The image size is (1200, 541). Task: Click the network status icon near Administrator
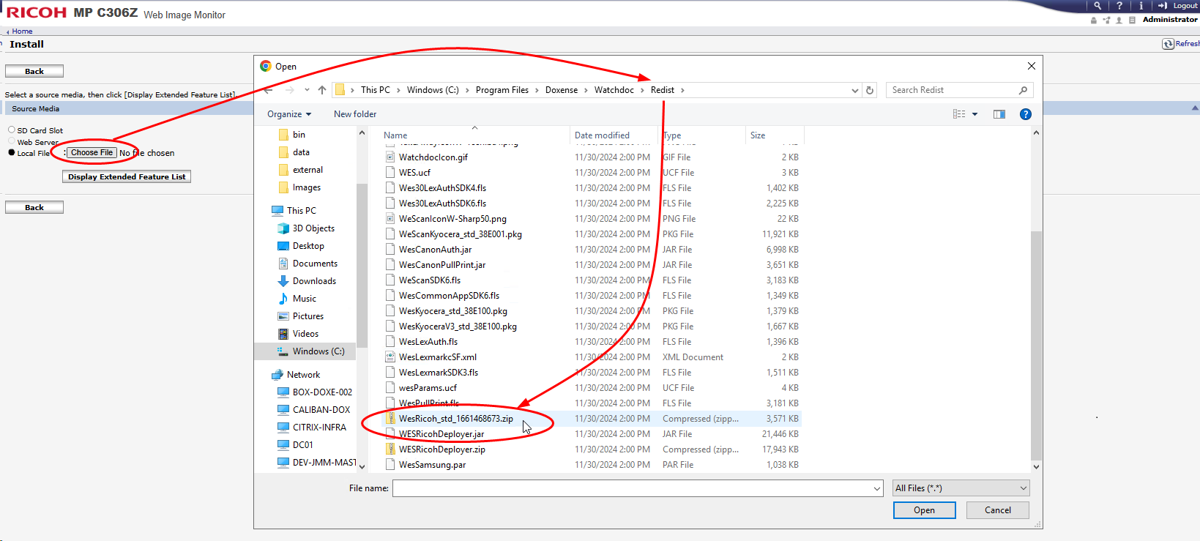(1106, 20)
